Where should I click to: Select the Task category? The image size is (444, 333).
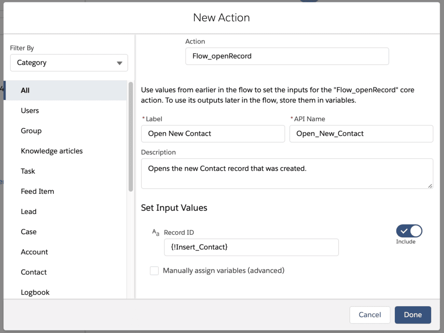pyautogui.click(x=66, y=171)
